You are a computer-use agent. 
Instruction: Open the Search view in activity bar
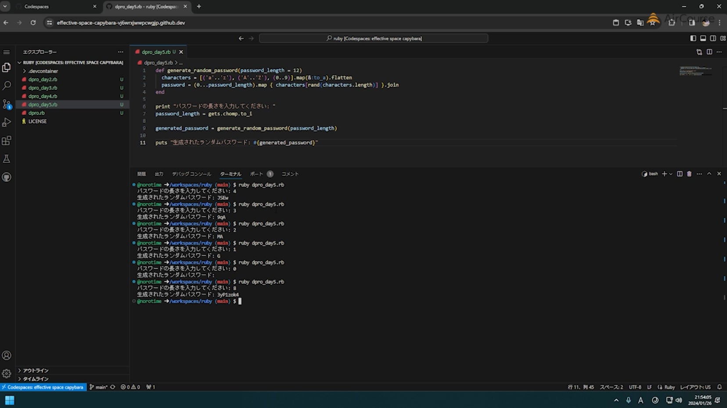click(7, 86)
